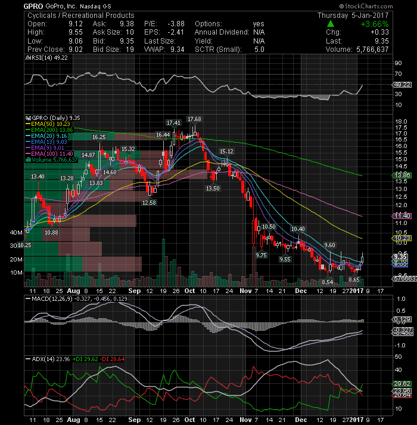Click the 40M volume scale label
Image resolution: width=417 pixels, height=425 pixels.
[x=16, y=232]
